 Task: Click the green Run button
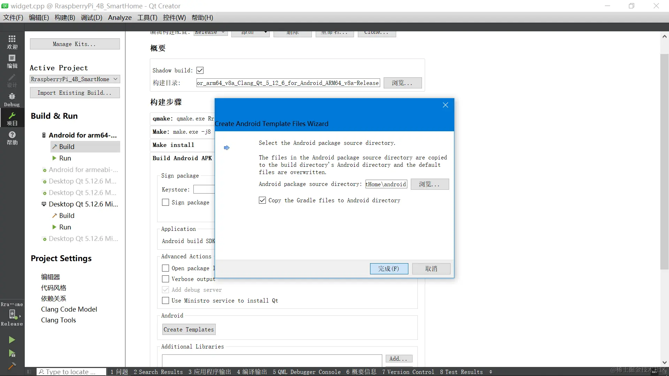tap(12, 340)
